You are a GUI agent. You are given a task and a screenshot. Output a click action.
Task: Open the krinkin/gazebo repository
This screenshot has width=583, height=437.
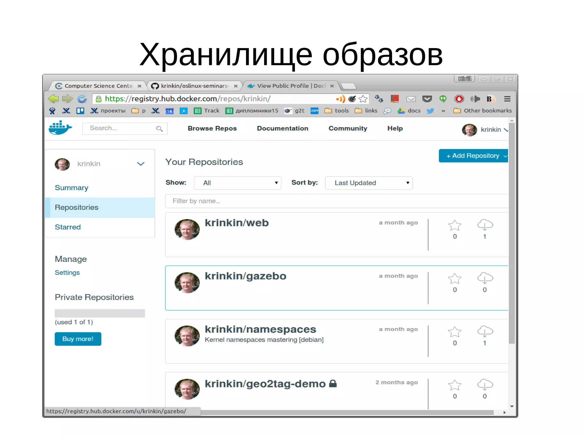coord(245,276)
